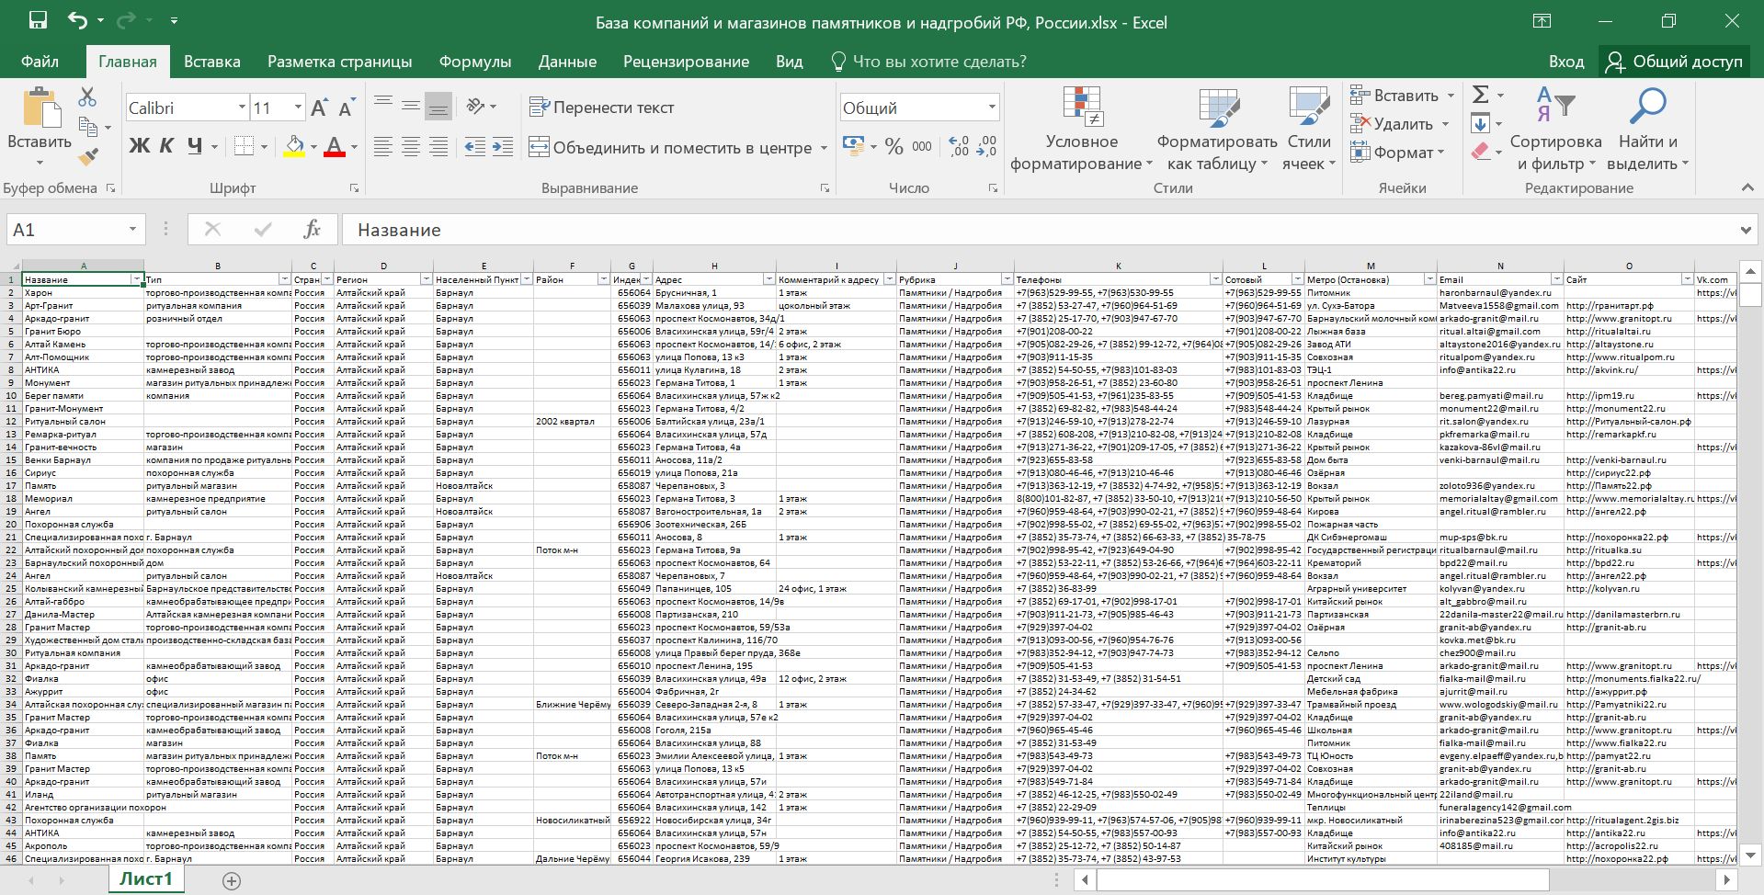1764x895 pixels.
Task: Toggle Bold formatting (Ж)
Action: pyautogui.click(x=139, y=146)
